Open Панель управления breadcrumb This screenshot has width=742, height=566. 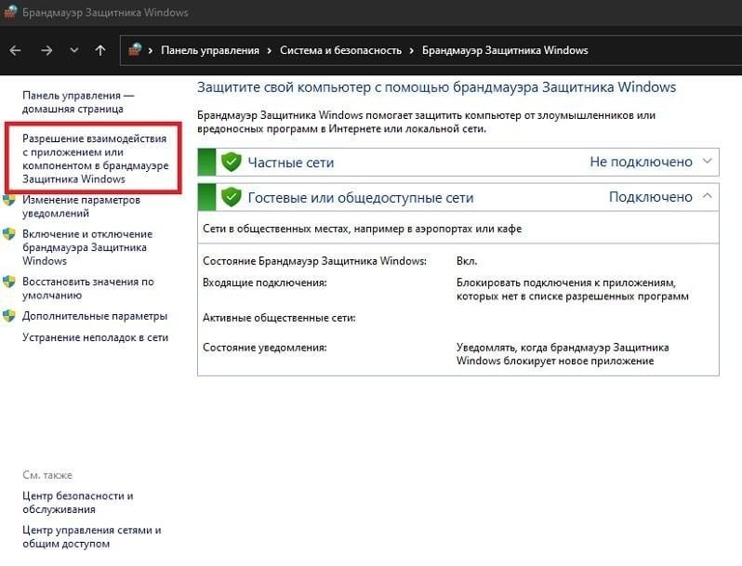coord(210,50)
